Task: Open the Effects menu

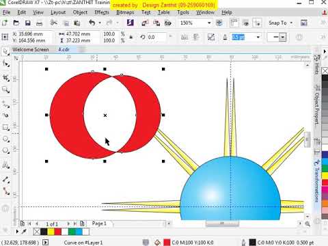Action: coord(102,12)
